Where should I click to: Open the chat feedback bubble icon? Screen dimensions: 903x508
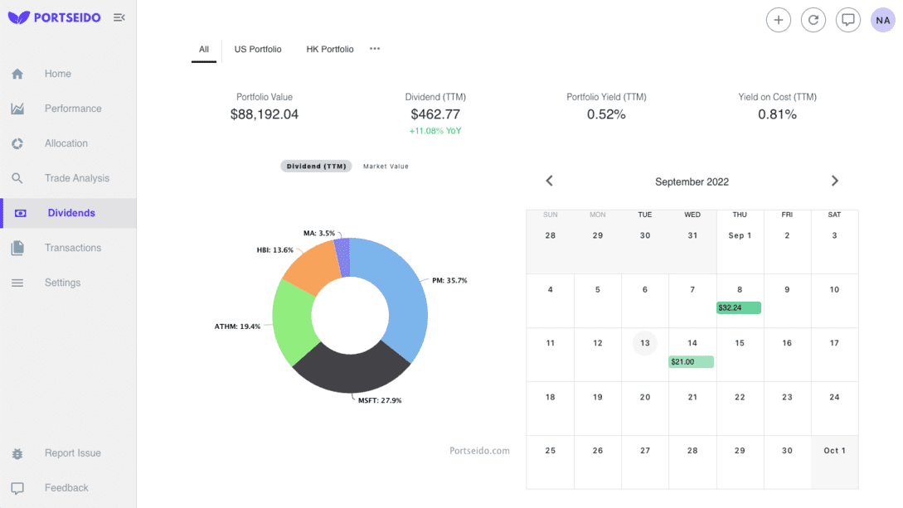pos(847,20)
